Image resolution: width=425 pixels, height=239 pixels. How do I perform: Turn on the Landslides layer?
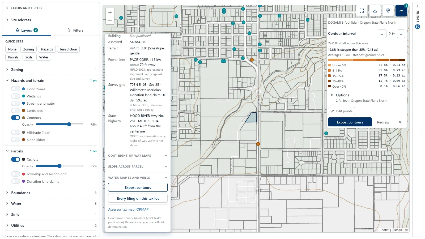coord(16,110)
